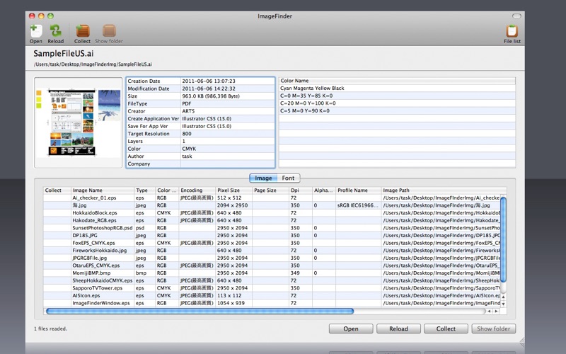Screen dimensions: 566x354
Task: Click the vertical scrollbar of image table
Action: 503,239
